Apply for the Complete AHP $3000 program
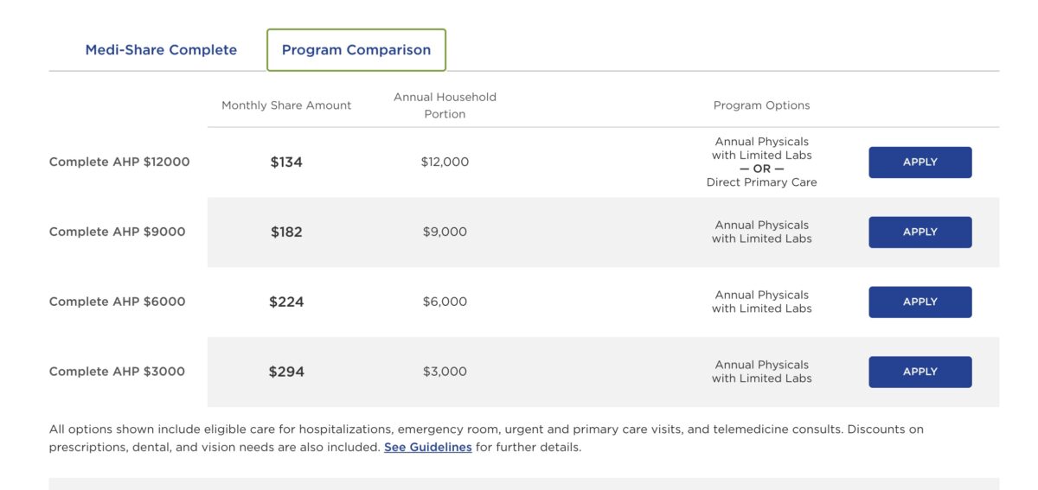Screen dimensions: 1038x490 coord(919,372)
